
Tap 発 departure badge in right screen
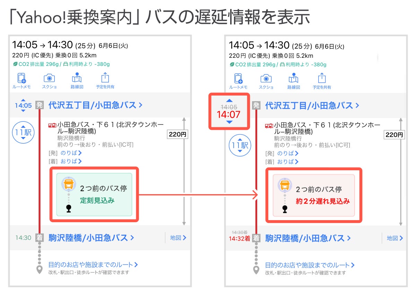click(256, 106)
